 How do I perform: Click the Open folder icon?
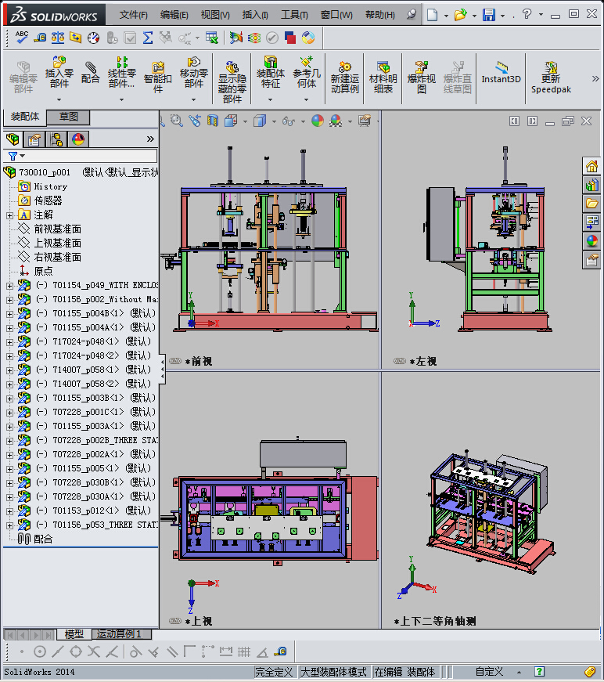(460, 15)
